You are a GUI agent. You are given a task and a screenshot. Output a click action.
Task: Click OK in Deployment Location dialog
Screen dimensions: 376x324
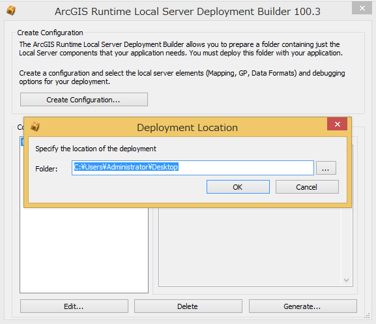(238, 187)
